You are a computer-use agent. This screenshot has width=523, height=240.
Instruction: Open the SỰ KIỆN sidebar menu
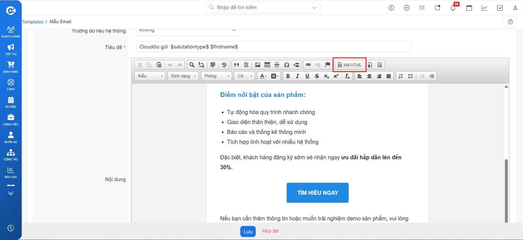point(11,102)
